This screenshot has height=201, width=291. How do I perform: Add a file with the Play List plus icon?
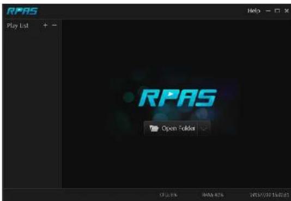pyautogui.click(x=45, y=25)
